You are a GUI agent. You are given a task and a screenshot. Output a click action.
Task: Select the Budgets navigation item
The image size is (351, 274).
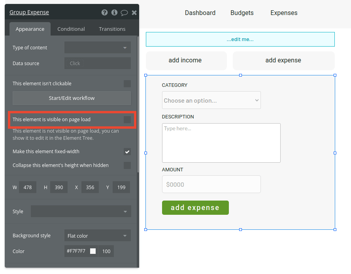click(x=242, y=13)
